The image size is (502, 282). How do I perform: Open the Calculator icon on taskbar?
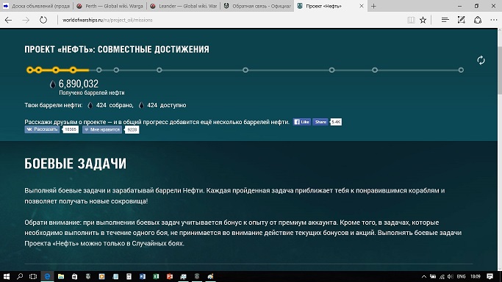[129, 277]
